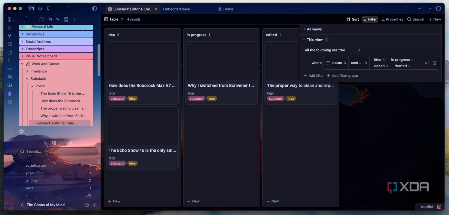The image size is (449, 215).
Task: Change tag sort order in tags pane
Action: click(46, 143)
